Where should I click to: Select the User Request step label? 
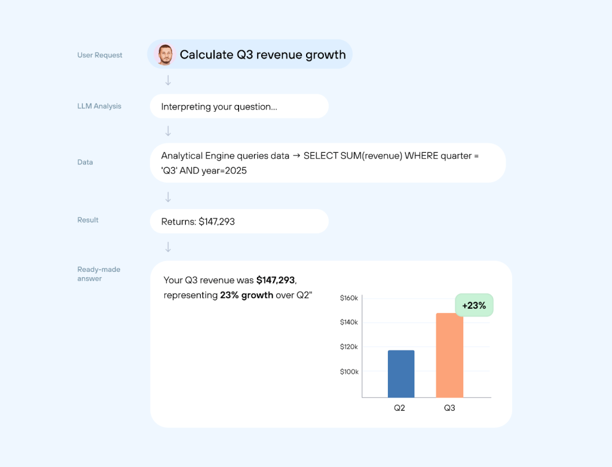tap(100, 55)
